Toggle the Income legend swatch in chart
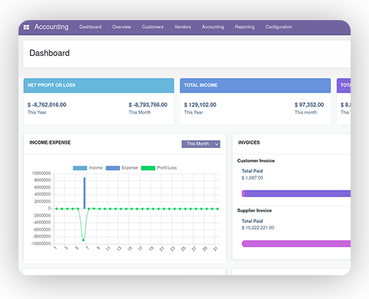The height and width of the screenshot is (299, 369). pyautogui.click(x=80, y=168)
